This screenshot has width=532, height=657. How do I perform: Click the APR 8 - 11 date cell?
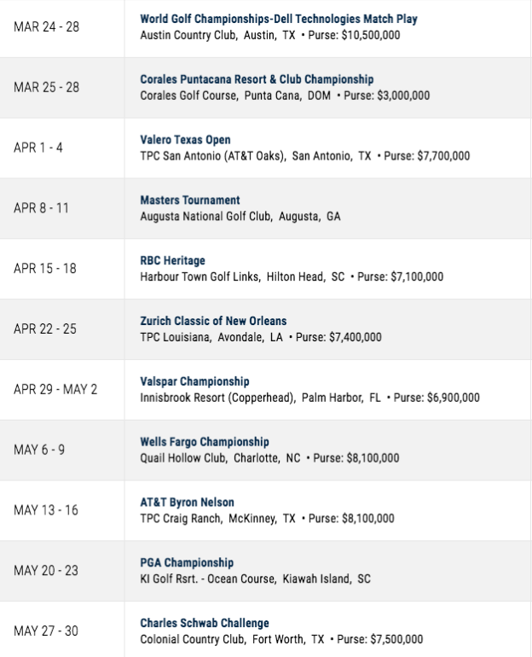[62, 208]
